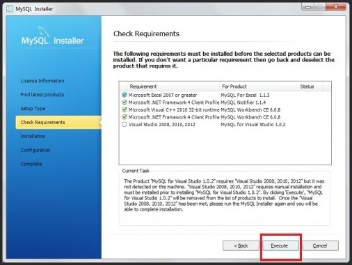Select the Visual Studio 2008, 2010, 2012 circle

[125, 124]
